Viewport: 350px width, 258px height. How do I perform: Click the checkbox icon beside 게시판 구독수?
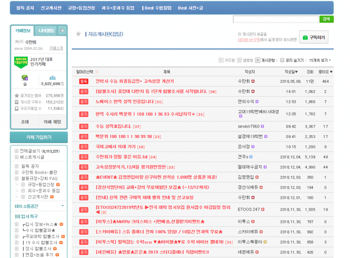tap(16, 102)
